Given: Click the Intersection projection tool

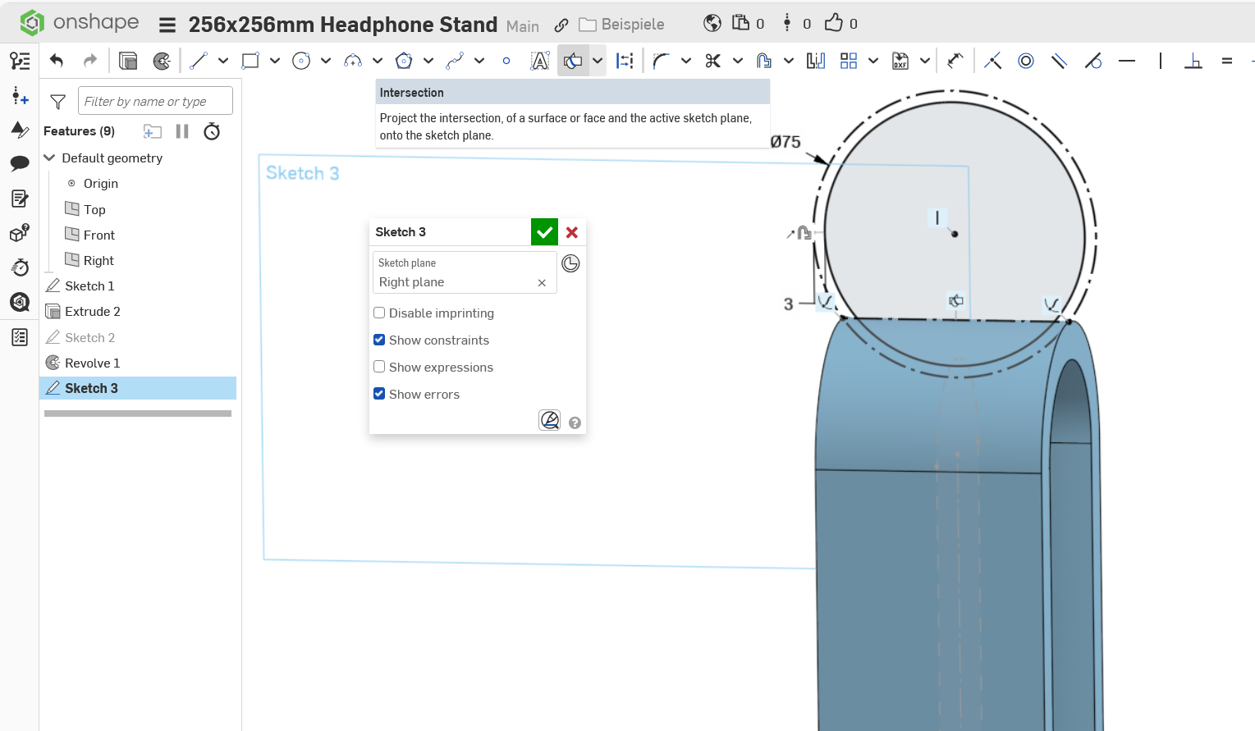Looking at the screenshot, I should point(573,61).
